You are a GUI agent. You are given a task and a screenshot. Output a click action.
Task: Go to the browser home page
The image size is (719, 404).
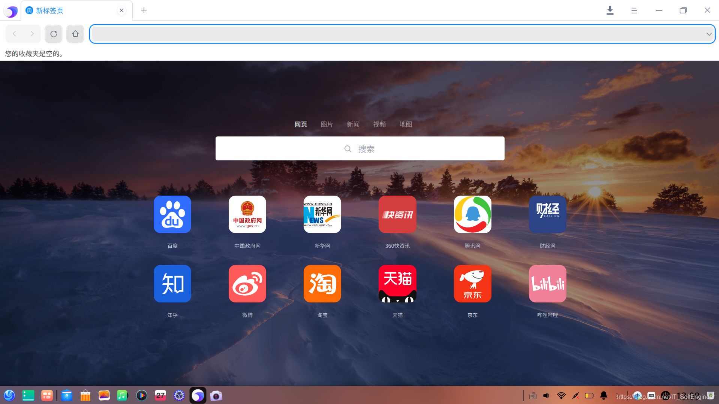75,34
